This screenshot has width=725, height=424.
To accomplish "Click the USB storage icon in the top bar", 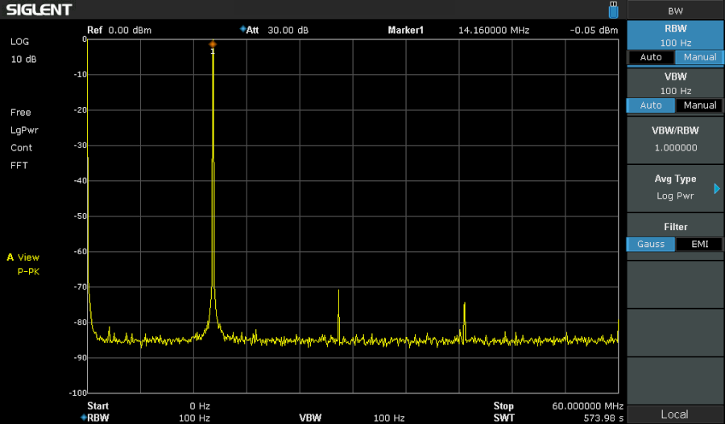I will (613, 10).
